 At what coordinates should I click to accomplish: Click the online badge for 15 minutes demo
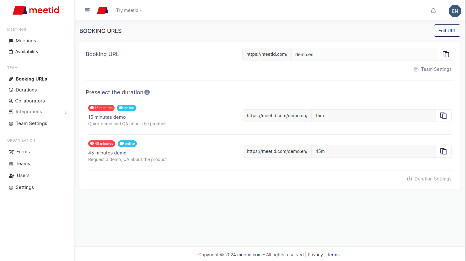(126, 108)
